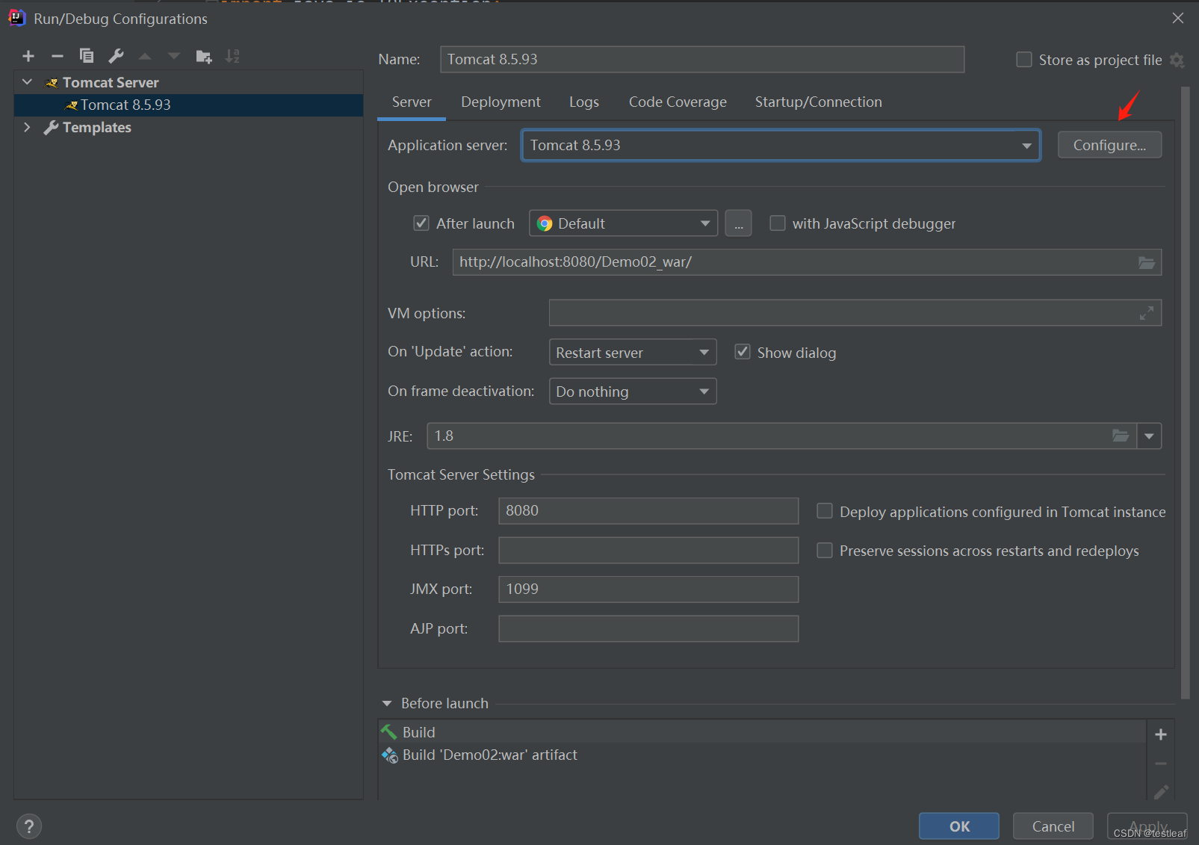Open On frame deactivation Do nothing dropdown
This screenshot has height=845, width=1199.
pyautogui.click(x=633, y=391)
